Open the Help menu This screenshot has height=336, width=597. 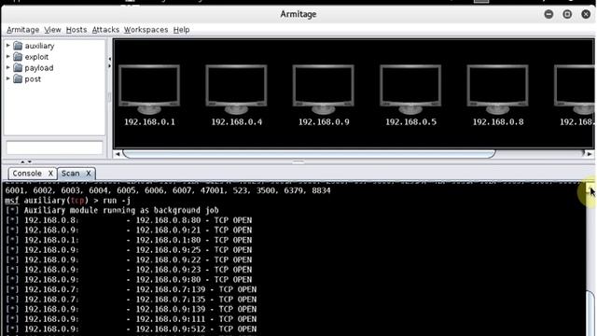[x=181, y=30]
